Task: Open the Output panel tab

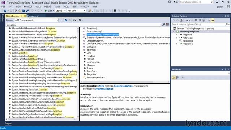Action: (x=8, y=123)
